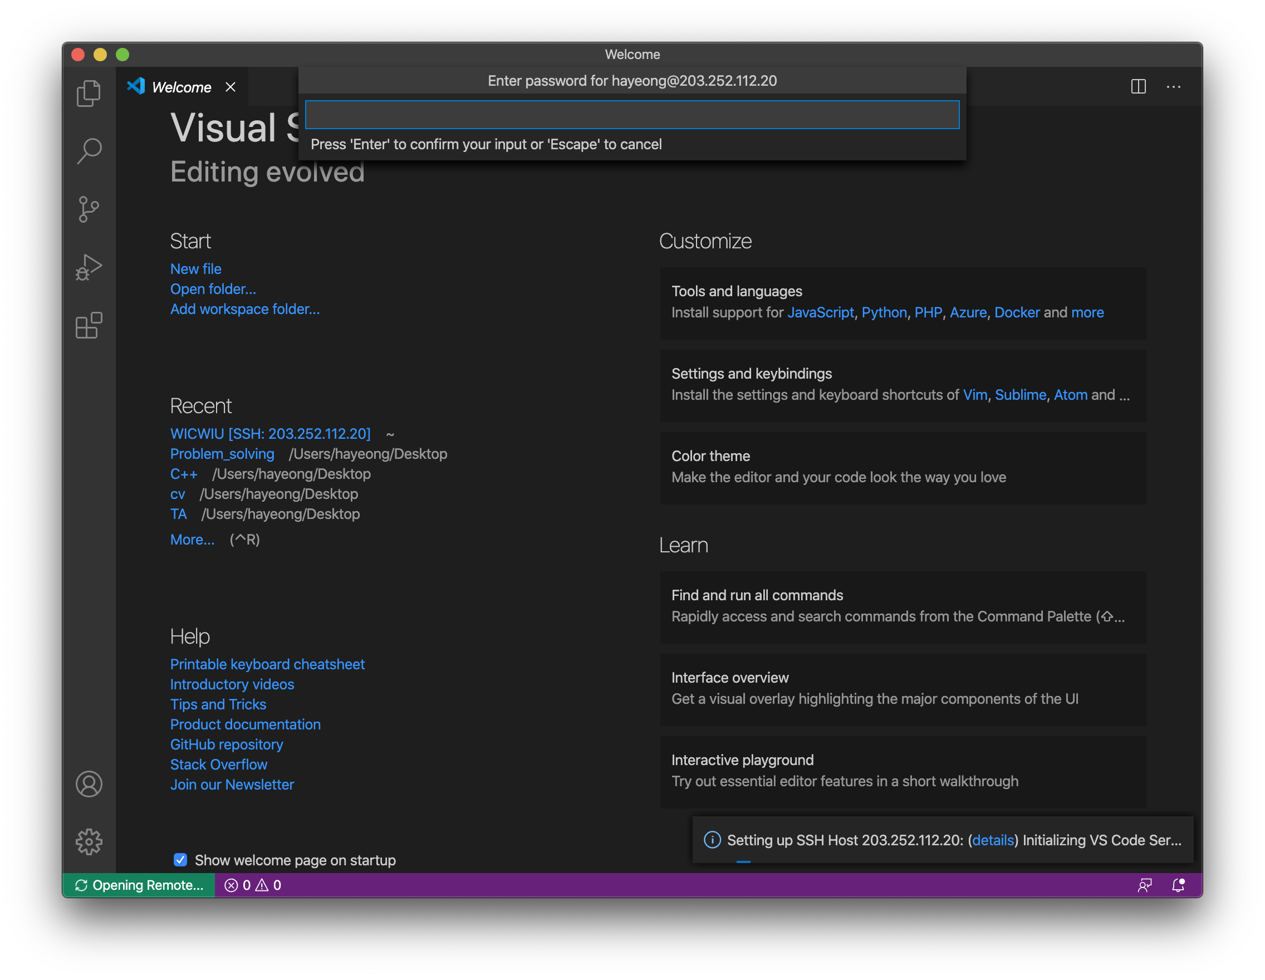Screen dimensions: 1265x980
Task: Open the Explorer view in activity bar
Action: 89,93
